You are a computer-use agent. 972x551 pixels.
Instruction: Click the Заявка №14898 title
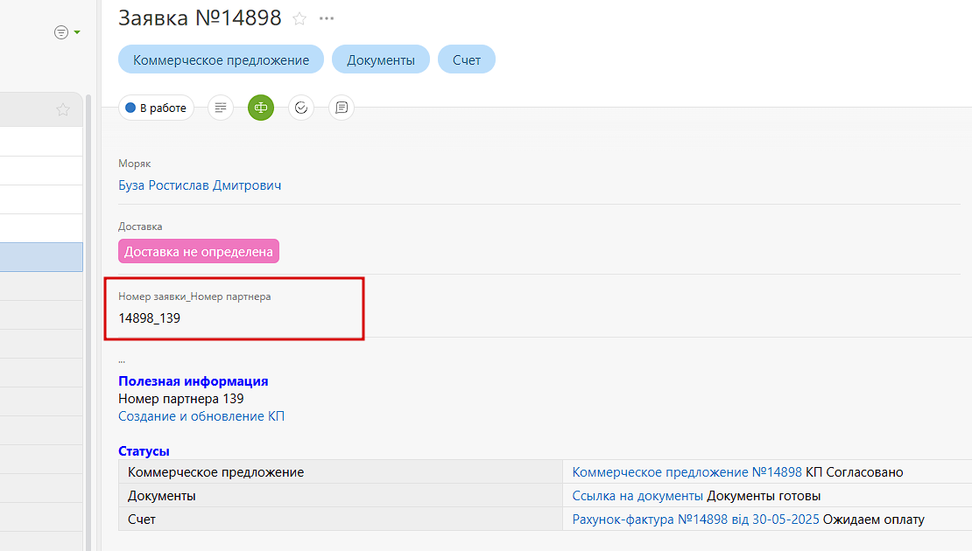click(200, 18)
